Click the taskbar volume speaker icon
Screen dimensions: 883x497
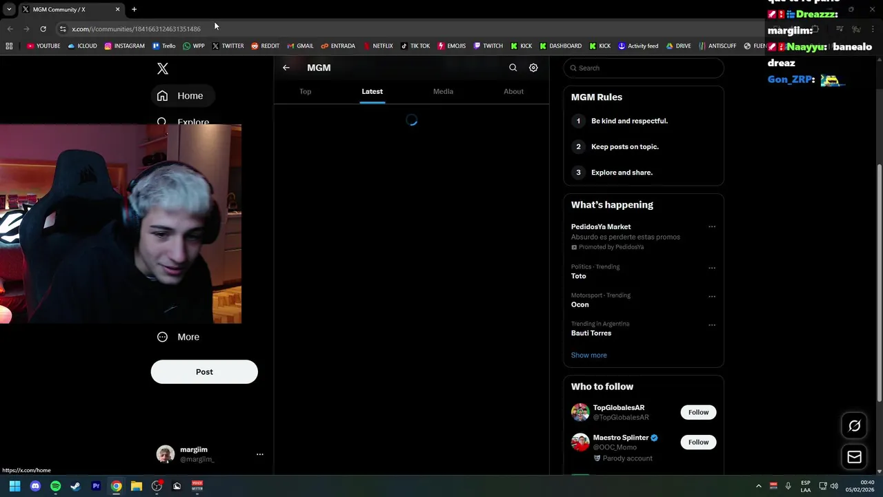(x=834, y=486)
